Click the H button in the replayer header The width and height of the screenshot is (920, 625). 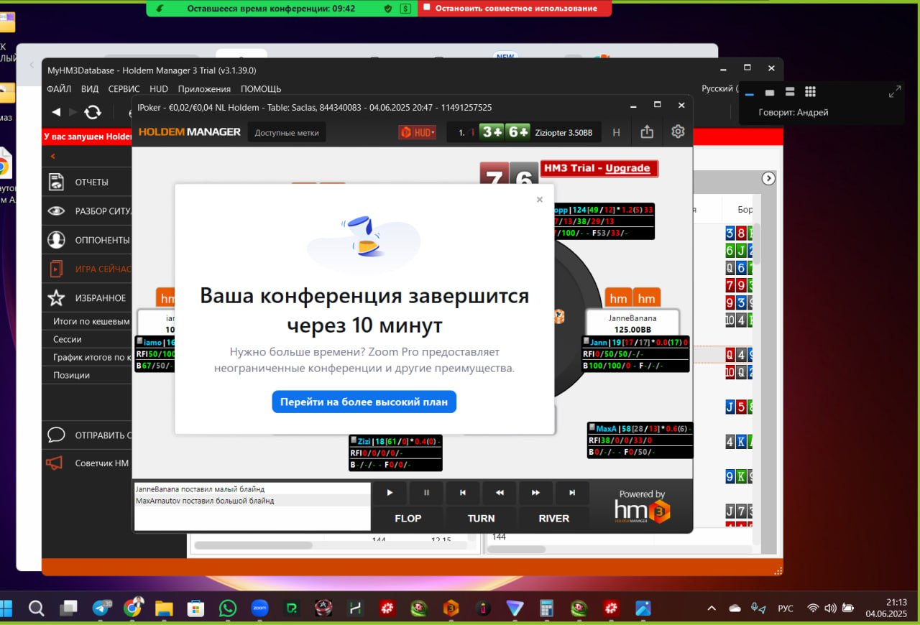click(616, 132)
